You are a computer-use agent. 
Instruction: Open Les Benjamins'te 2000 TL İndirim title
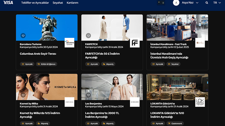click(x=102, y=115)
